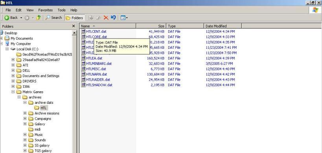
Task: Open the Edit menu
Action: [x=19, y=10]
